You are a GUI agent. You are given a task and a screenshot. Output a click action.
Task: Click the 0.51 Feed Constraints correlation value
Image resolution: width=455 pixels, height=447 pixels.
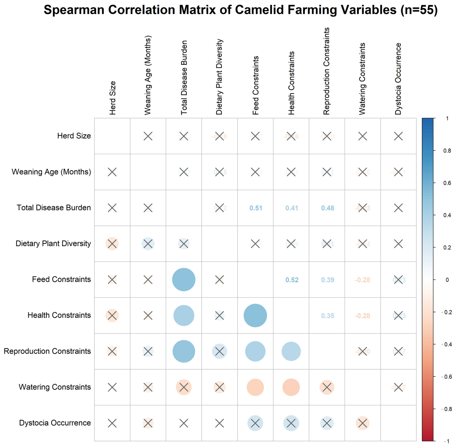coord(256,208)
